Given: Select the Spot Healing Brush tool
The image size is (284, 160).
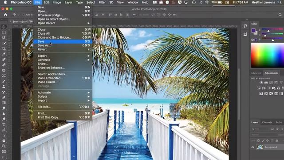Looking at the screenshot, I should click(x=4, y=60).
